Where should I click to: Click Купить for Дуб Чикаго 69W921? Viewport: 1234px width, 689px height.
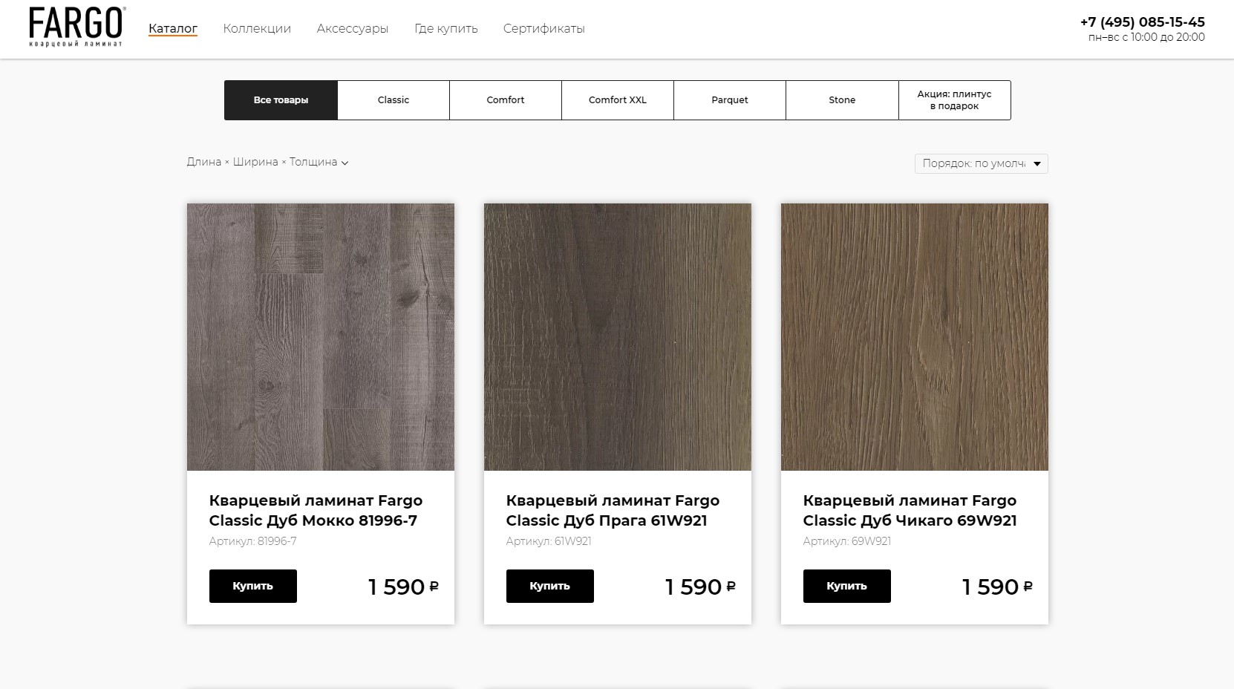[847, 586]
